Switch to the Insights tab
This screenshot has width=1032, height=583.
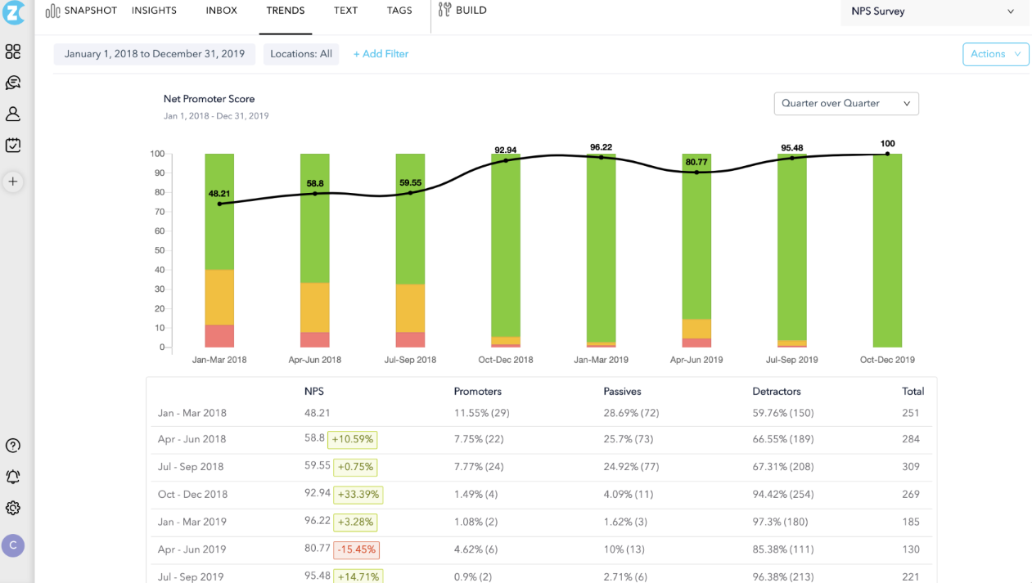154,11
